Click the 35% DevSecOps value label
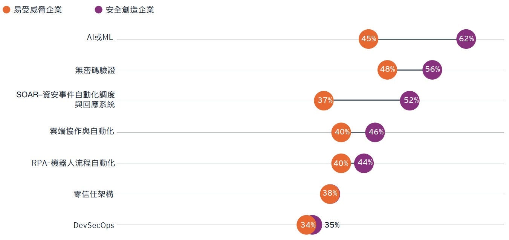 pyautogui.click(x=332, y=225)
